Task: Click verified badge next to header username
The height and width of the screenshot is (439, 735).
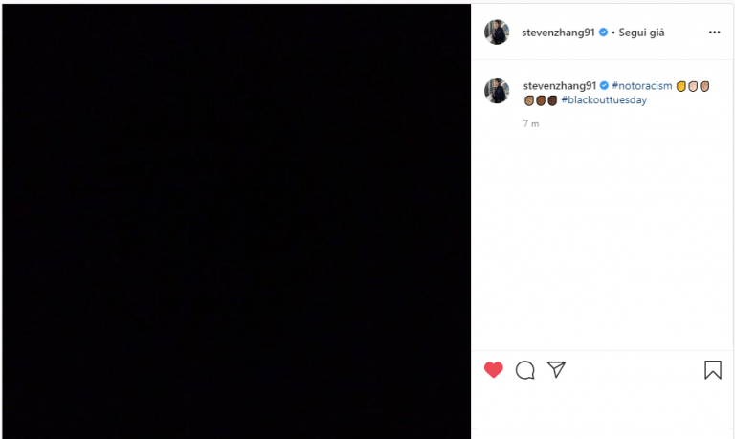Action: point(603,33)
